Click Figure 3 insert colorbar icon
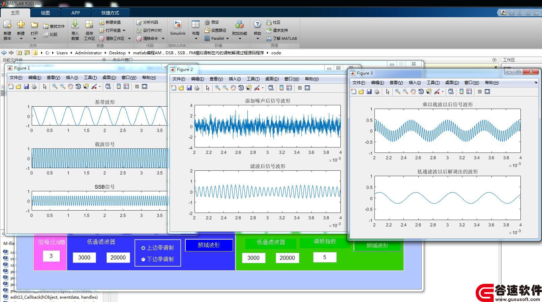This screenshot has width=542, height=302. coord(461,91)
